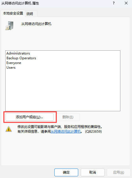Click the 应用(A) button

click(118, 172)
